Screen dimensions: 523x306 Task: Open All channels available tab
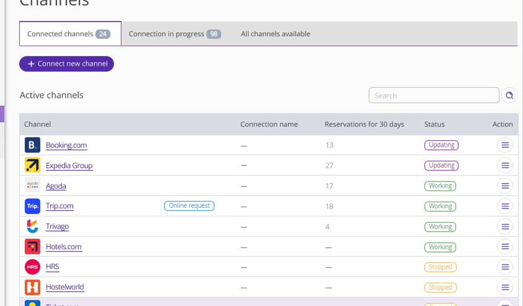point(276,34)
